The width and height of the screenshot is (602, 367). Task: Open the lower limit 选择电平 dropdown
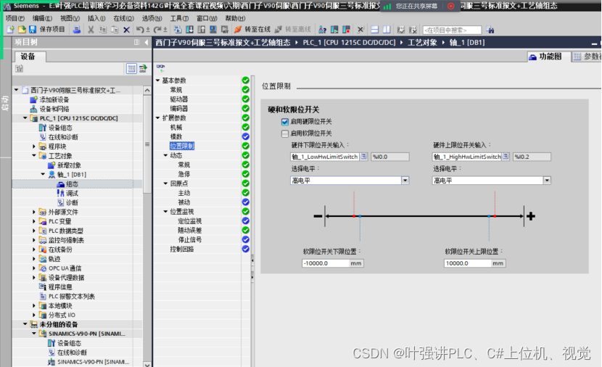point(405,181)
